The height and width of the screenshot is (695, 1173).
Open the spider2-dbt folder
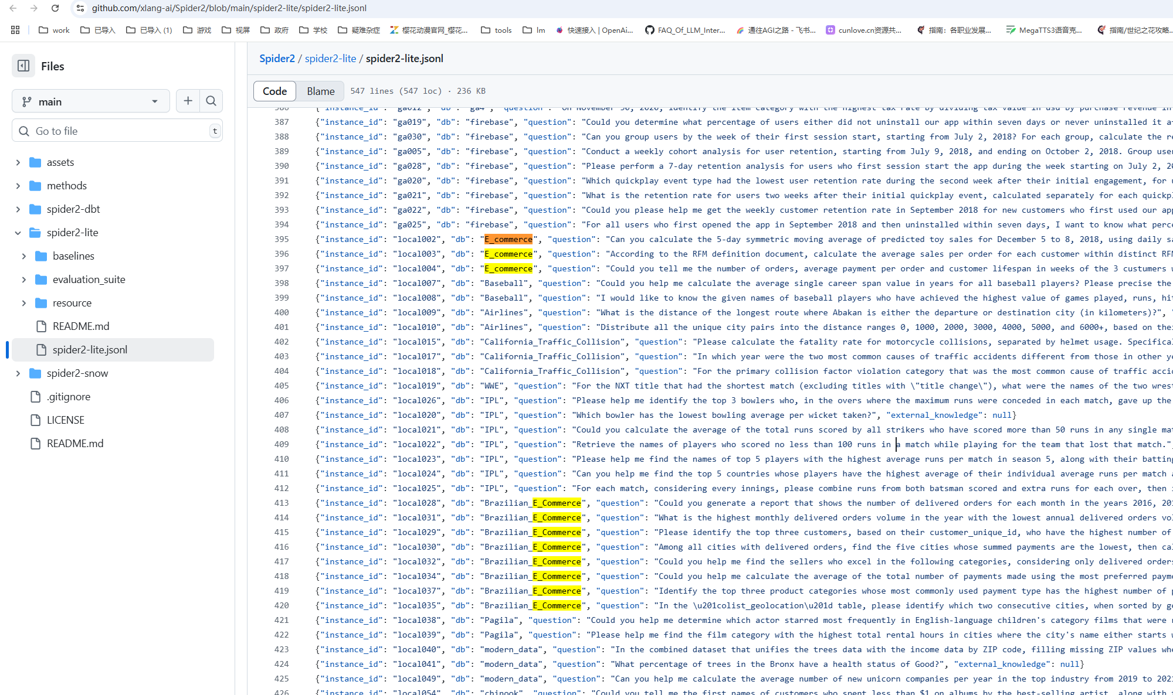[x=73, y=209]
